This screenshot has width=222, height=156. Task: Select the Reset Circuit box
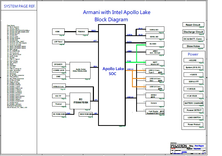pos(193,25)
